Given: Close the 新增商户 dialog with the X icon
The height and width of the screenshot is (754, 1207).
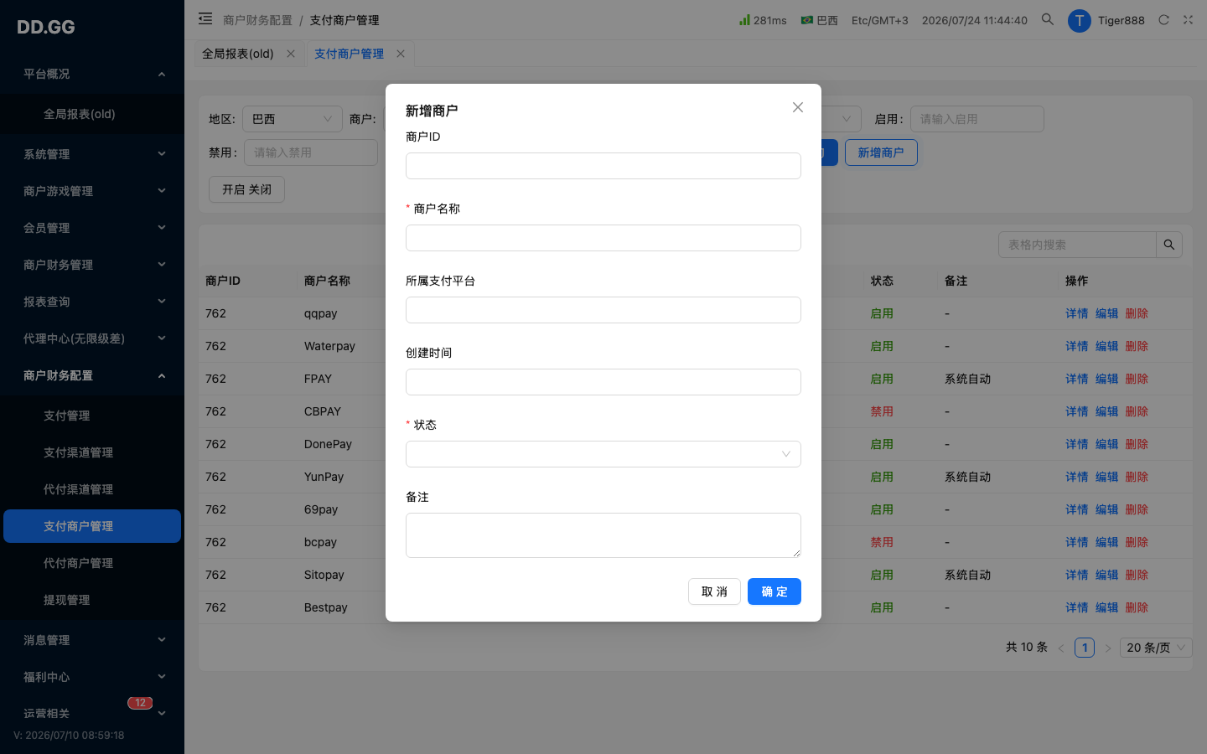Looking at the screenshot, I should tap(798, 107).
